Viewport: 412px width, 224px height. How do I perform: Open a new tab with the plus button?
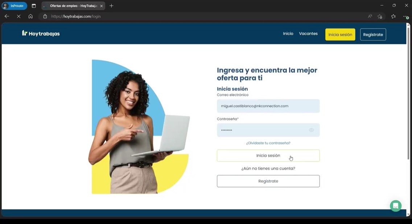coord(111,6)
